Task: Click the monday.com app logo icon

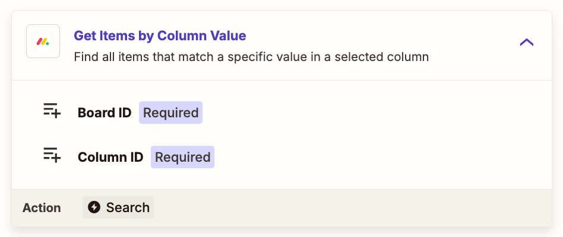Action: [x=43, y=41]
